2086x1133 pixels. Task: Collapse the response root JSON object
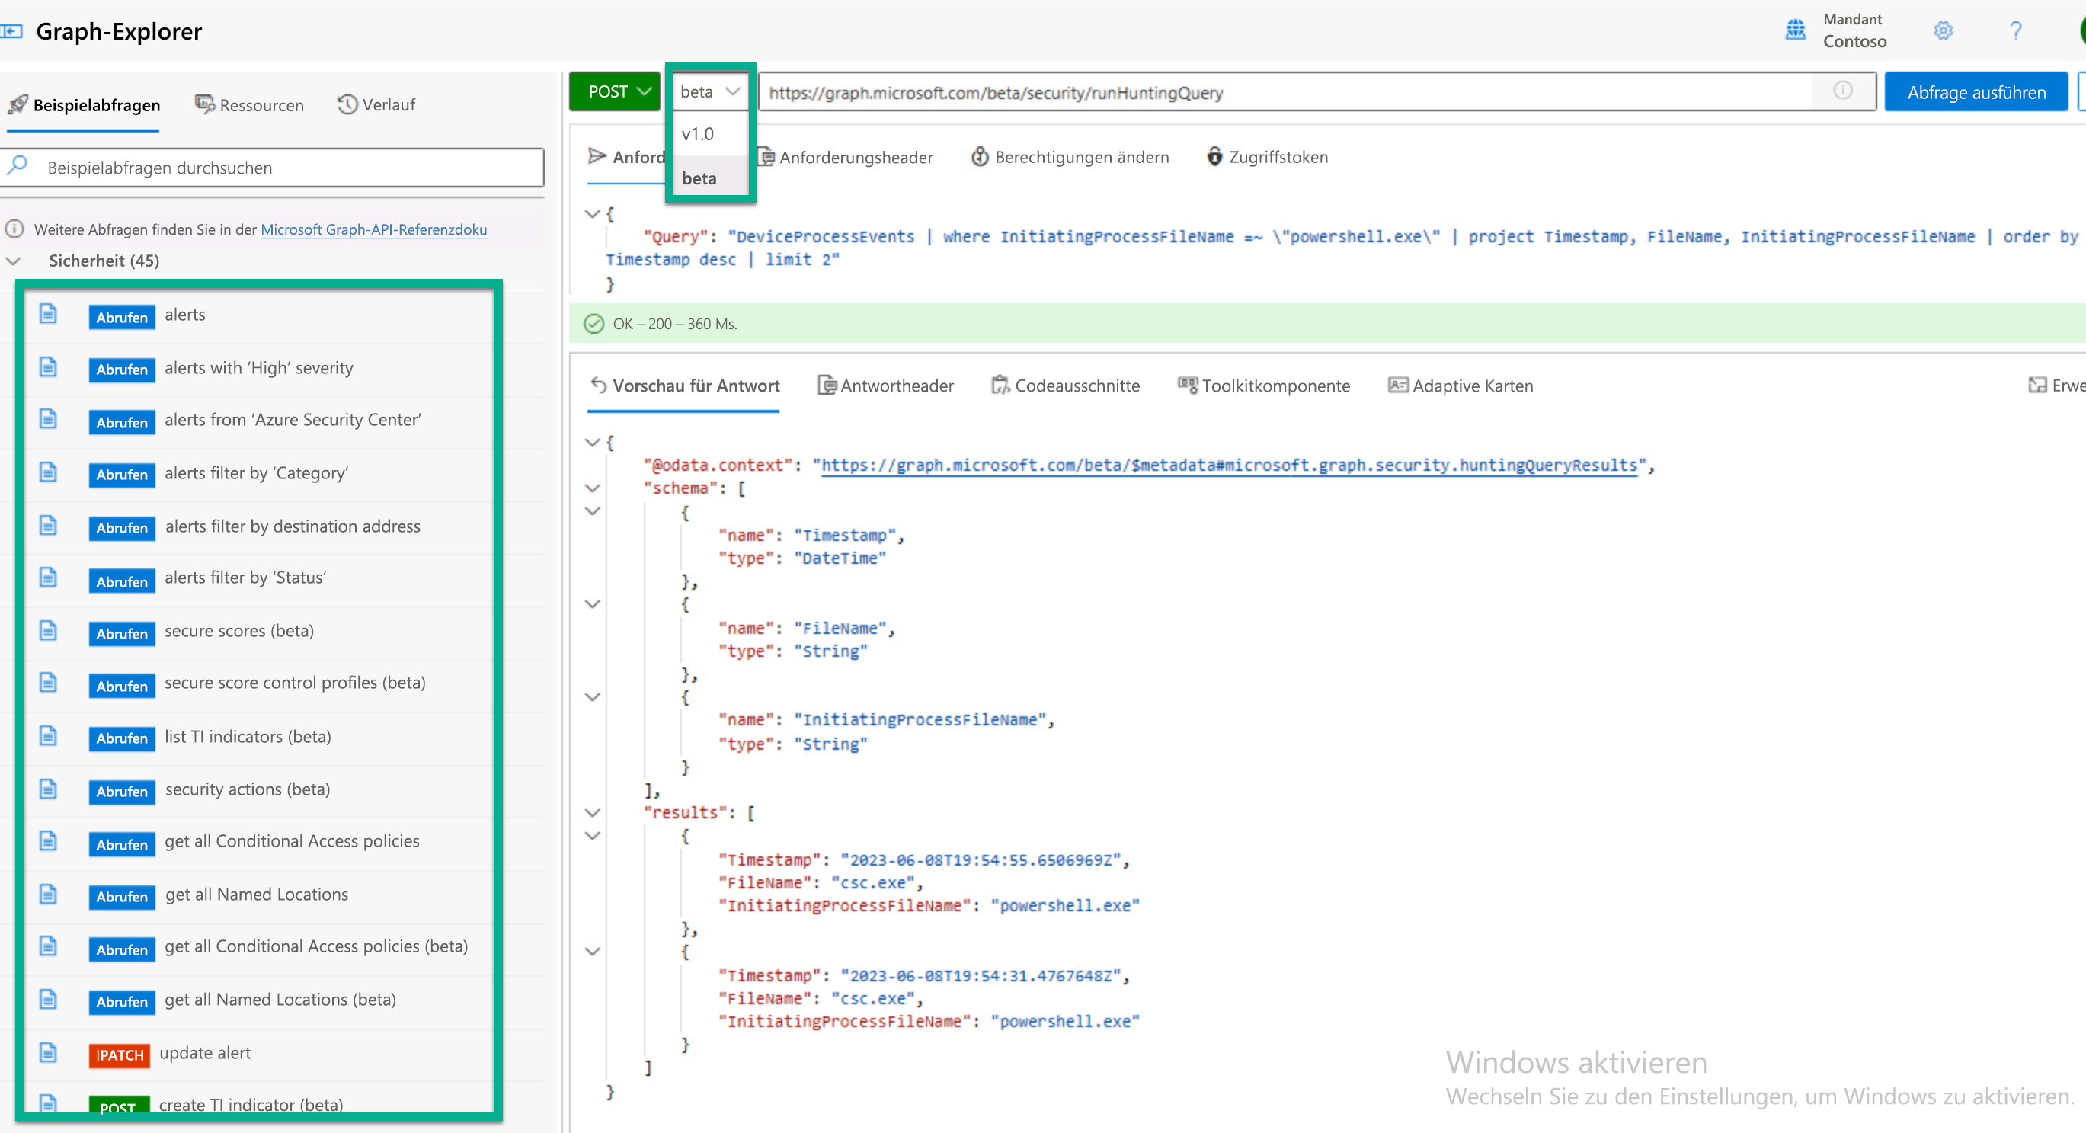click(x=593, y=442)
